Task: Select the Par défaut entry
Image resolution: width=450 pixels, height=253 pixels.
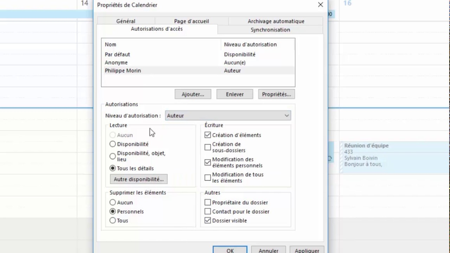Action: (x=117, y=54)
